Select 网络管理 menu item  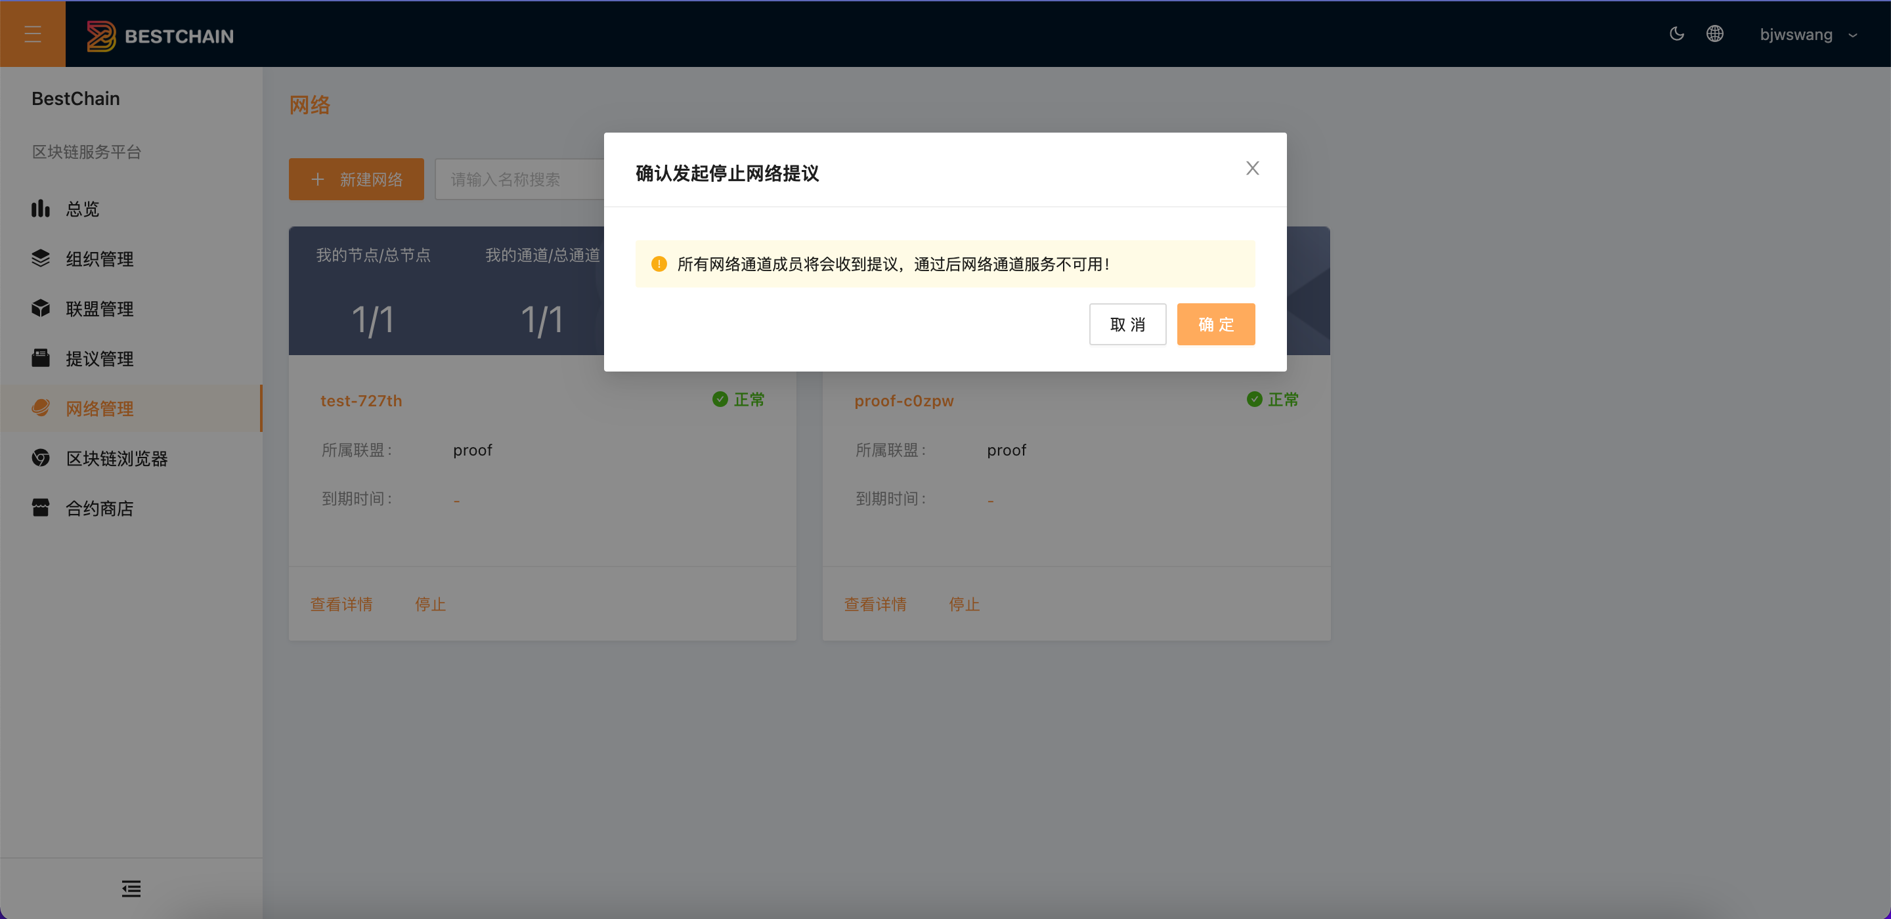(131, 409)
